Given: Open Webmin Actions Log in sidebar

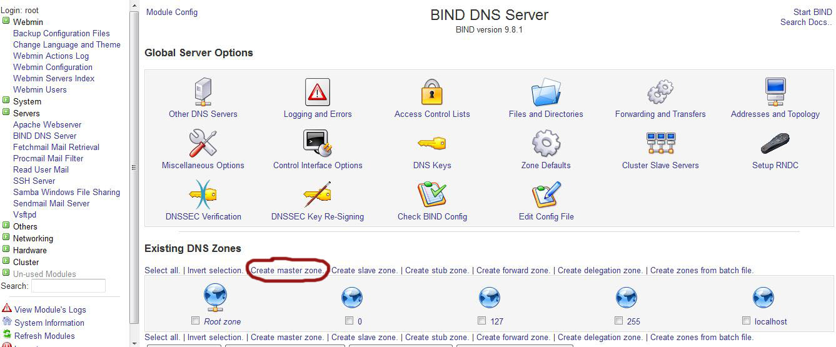Looking at the screenshot, I should [51, 56].
